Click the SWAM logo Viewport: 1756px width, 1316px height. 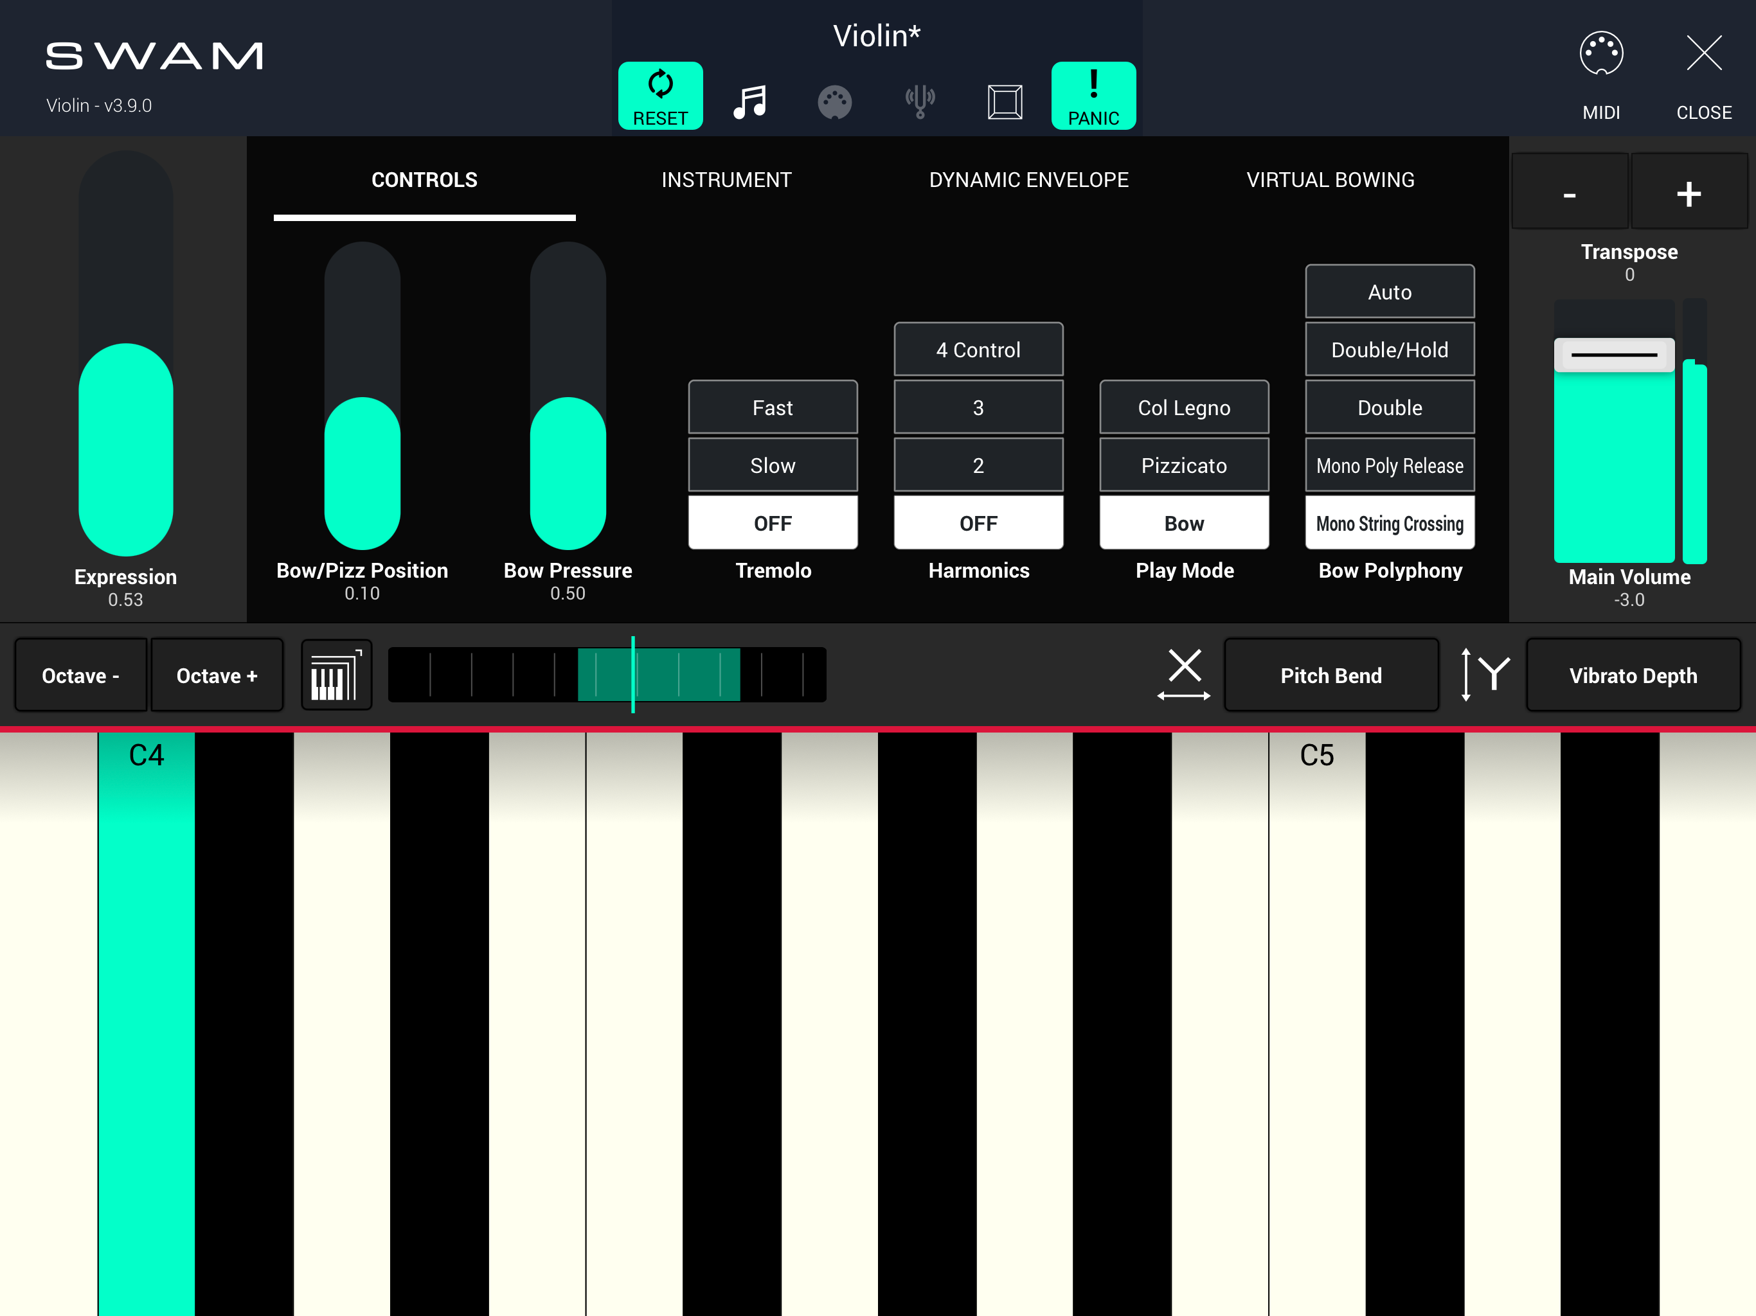click(154, 55)
